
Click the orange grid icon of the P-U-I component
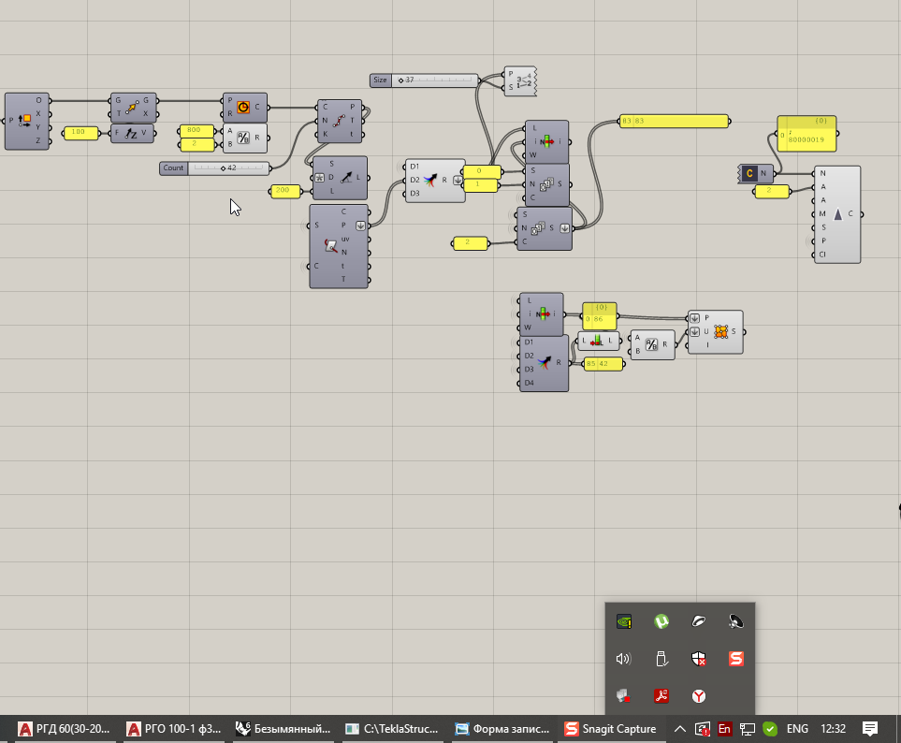tap(720, 331)
